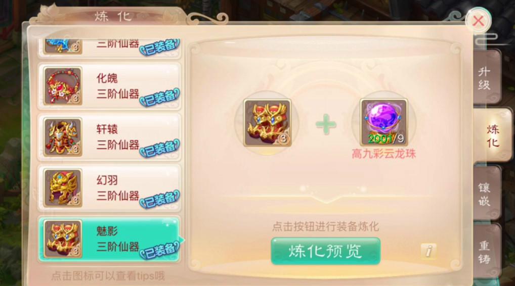Select the highlighted 魅影 三阶仙器 entry
This screenshot has height=286, width=515.
point(109,239)
